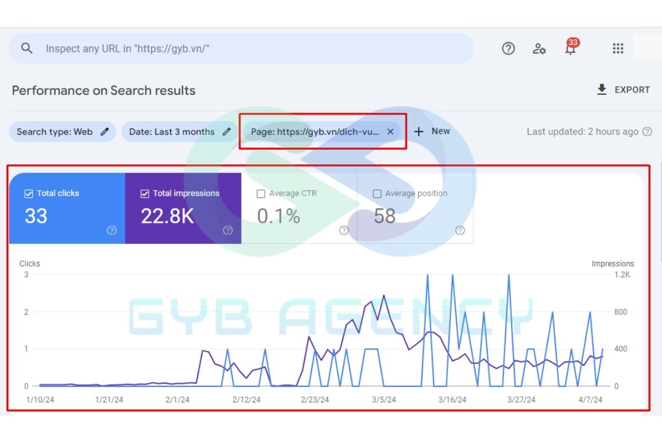
Task: Edit the Search type: Web filter
Action: tap(62, 132)
